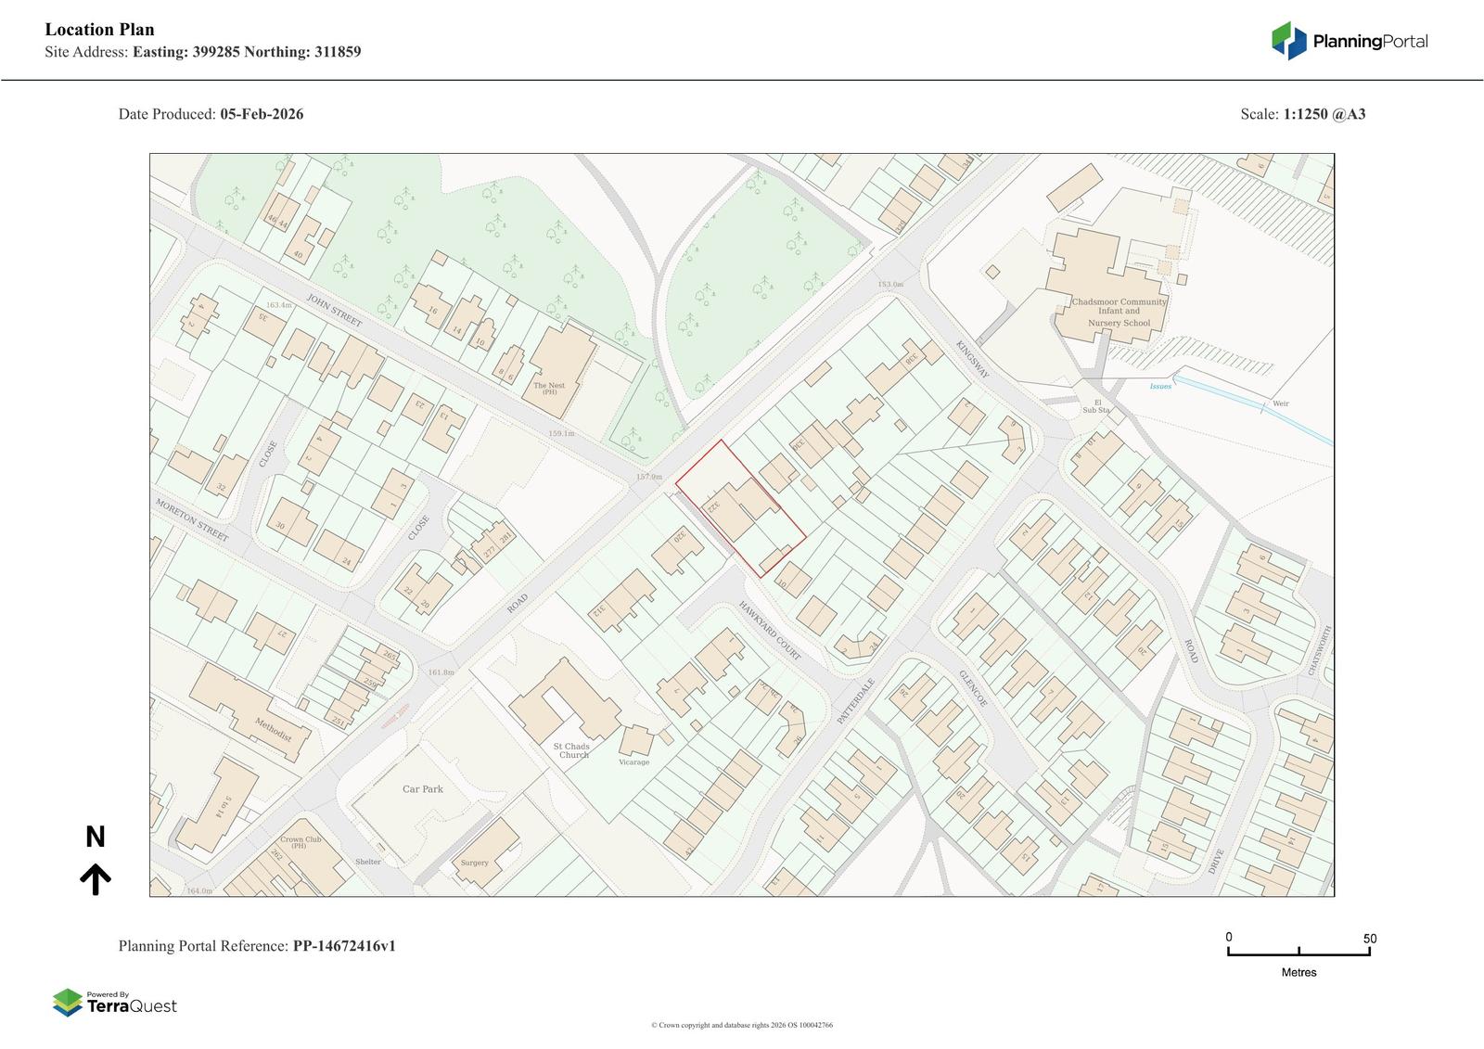Image resolution: width=1484 pixels, height=1049 pixels.
Task: Click the Vicarage label
Action: pos(634,762)
